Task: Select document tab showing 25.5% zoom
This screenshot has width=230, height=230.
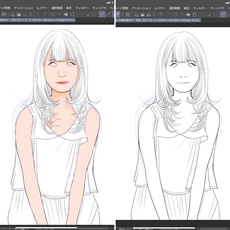Action: (38, 20)
